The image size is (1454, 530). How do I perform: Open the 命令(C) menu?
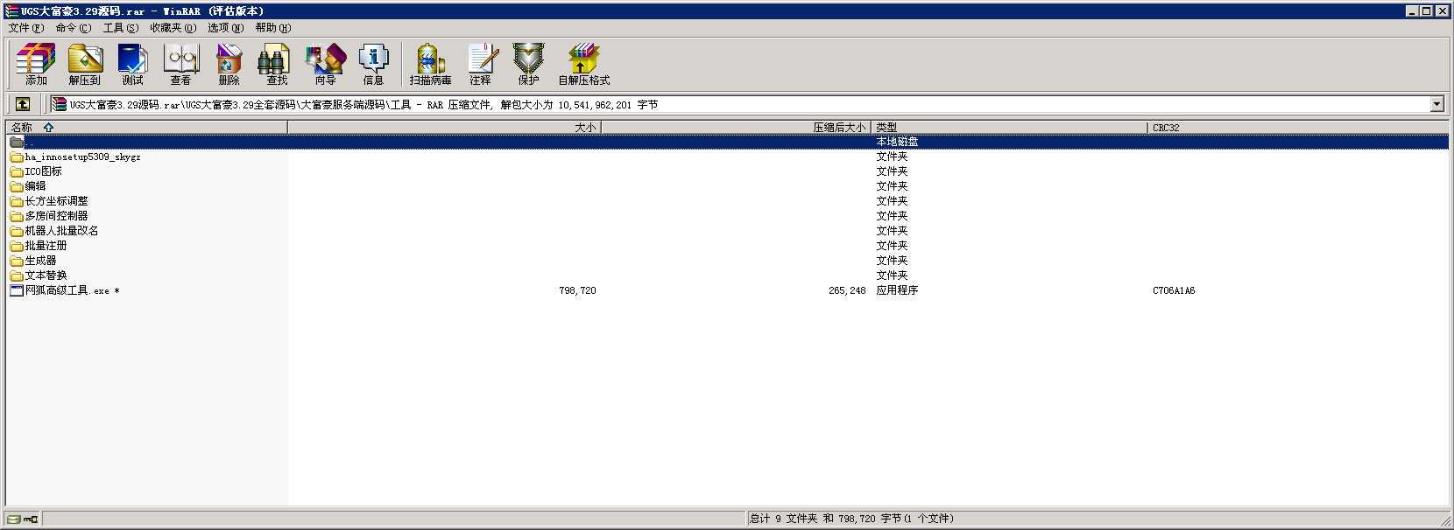74,28
